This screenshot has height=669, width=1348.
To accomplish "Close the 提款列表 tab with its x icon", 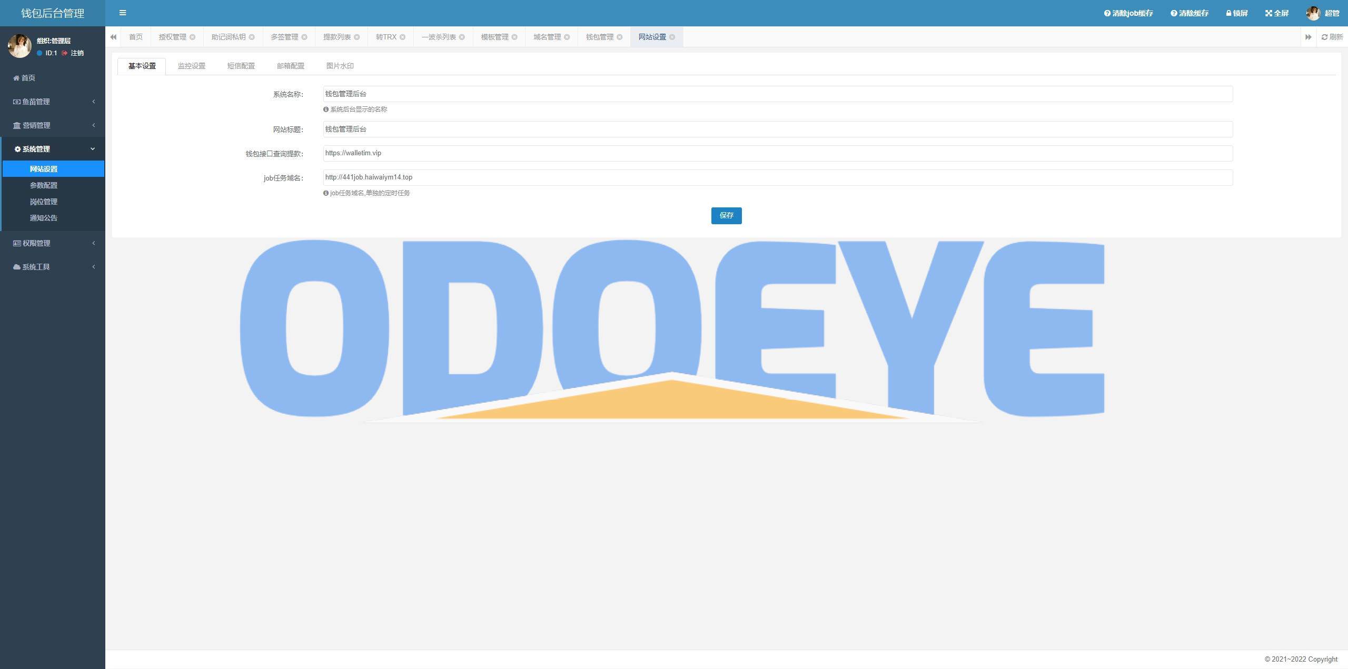I will pyautogui.click(x=357, y=37).
